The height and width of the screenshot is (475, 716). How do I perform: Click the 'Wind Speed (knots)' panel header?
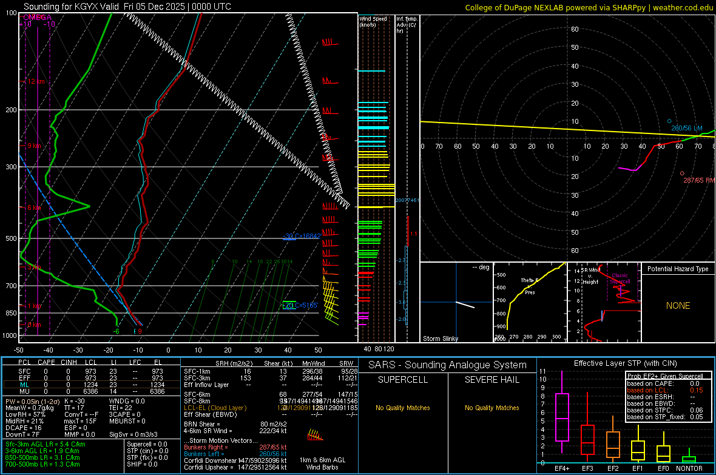point(373,21)
